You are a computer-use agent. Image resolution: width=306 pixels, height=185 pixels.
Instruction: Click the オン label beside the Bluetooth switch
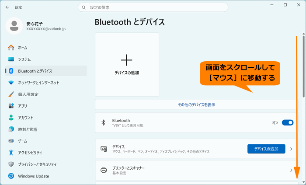pos(275,122)
